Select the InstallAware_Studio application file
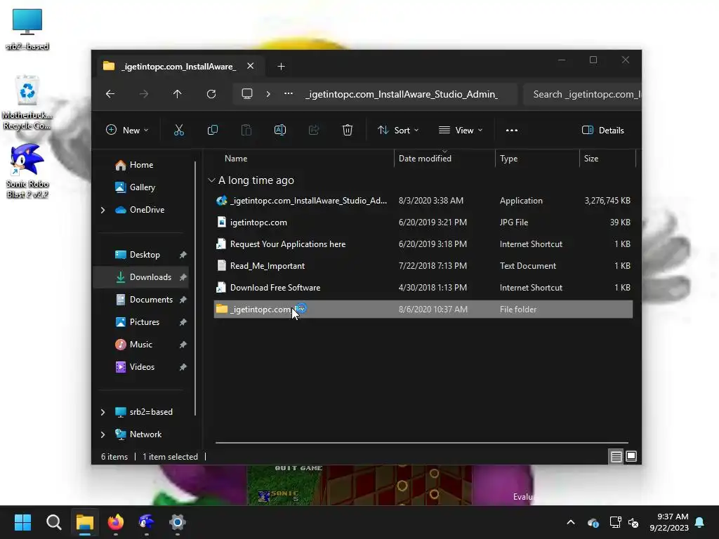 [423, 201]
